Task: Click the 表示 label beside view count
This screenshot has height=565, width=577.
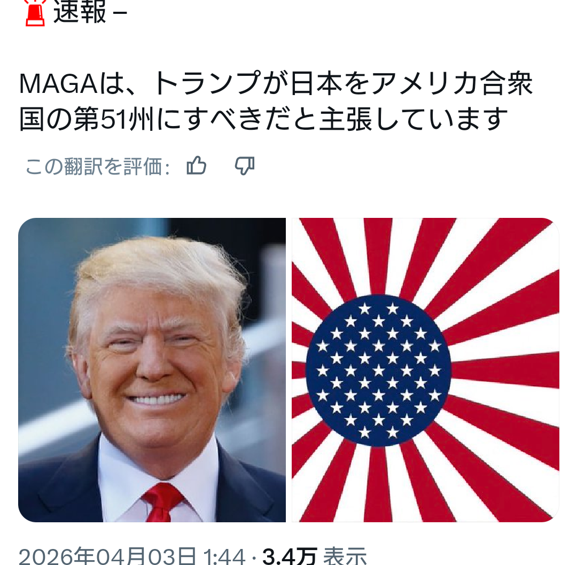Action: [345, 556]
